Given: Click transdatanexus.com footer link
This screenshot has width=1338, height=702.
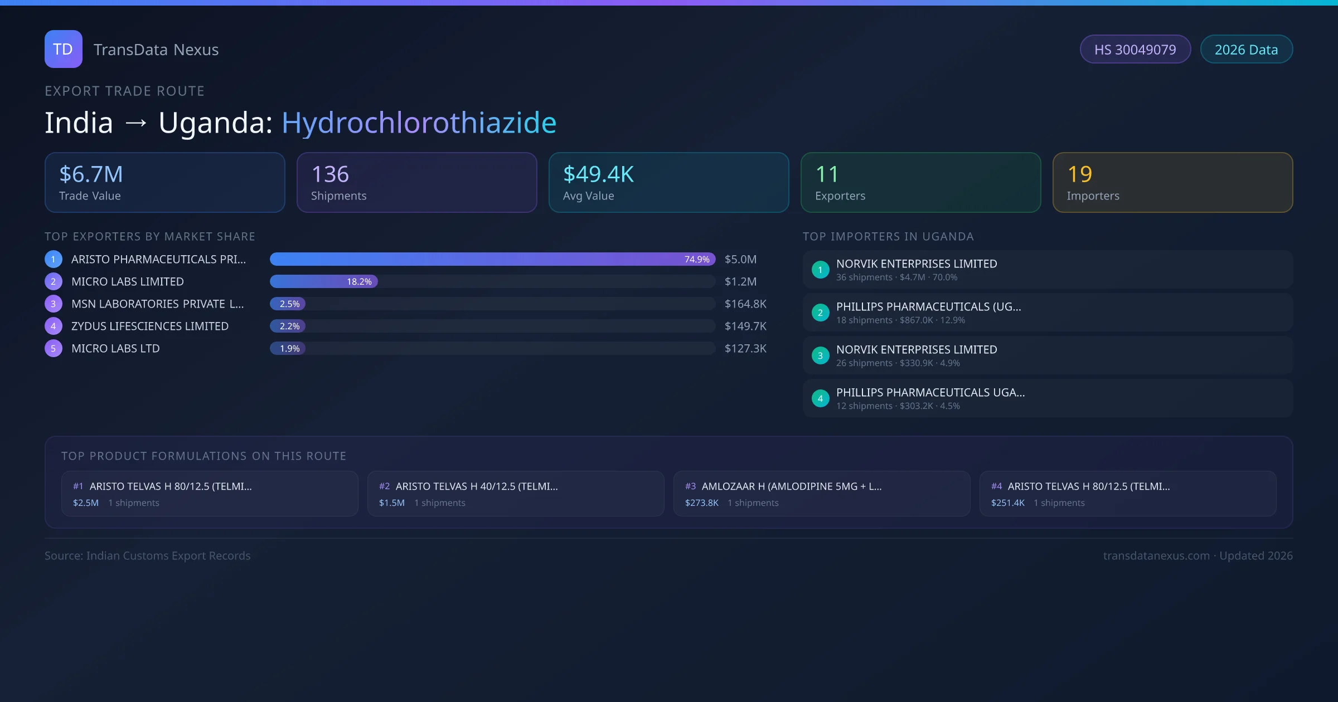Looking at the screenshot, I should click(1156, 555).
